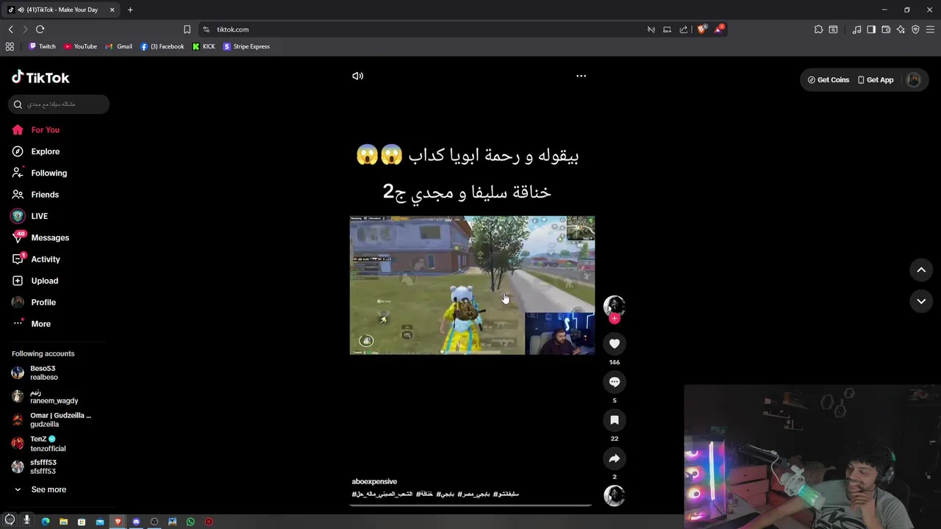
Task: Open Messages in the sidebar
Action: click(40, 237)
